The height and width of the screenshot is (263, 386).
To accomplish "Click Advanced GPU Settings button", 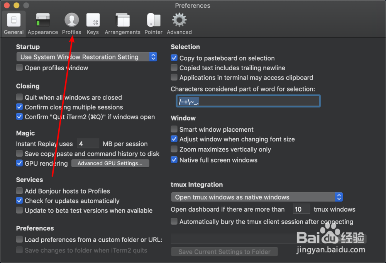I will point(110,163).
